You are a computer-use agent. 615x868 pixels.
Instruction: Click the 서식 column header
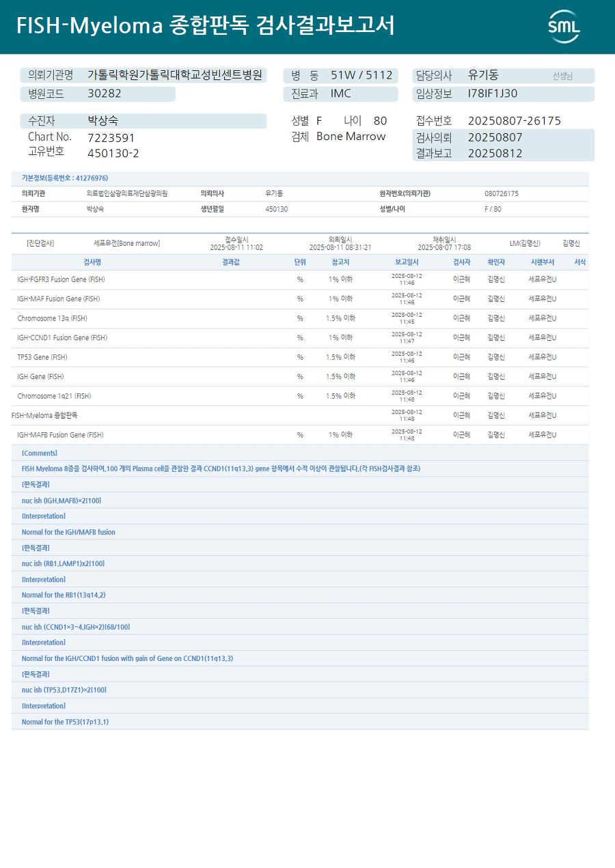click(579, 262)
